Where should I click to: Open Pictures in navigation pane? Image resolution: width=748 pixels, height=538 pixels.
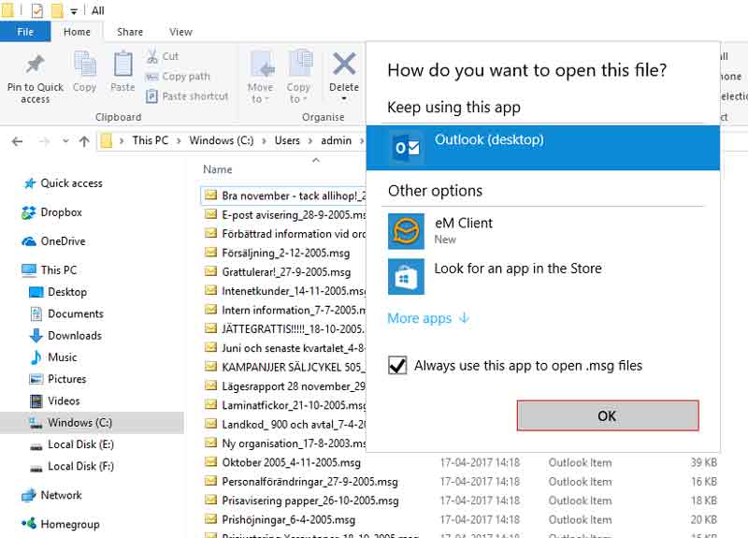(66, 379)
